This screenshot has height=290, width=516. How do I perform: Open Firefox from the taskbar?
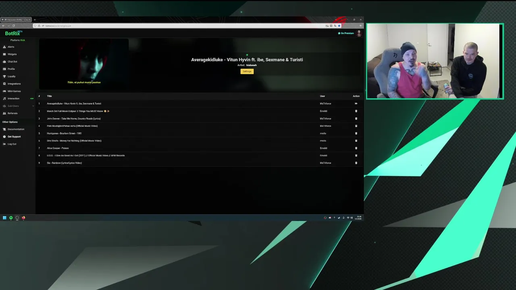pos(23,218)
